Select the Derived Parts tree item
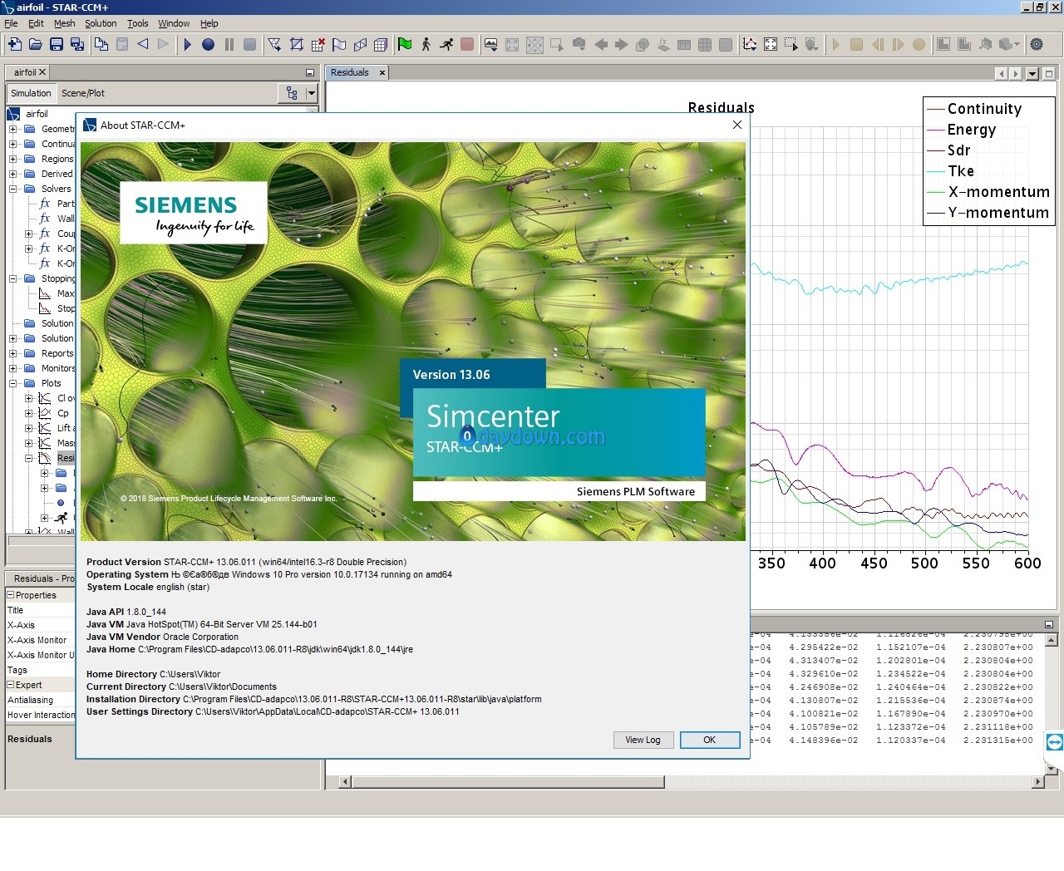This screenshot has width=1064, height=871. pos(57,174)
